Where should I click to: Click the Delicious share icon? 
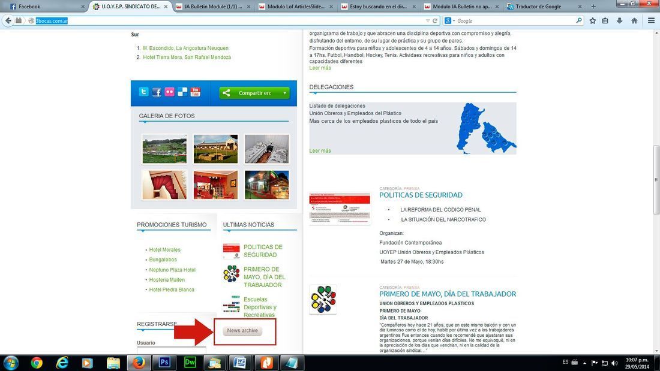click(182, 92)
